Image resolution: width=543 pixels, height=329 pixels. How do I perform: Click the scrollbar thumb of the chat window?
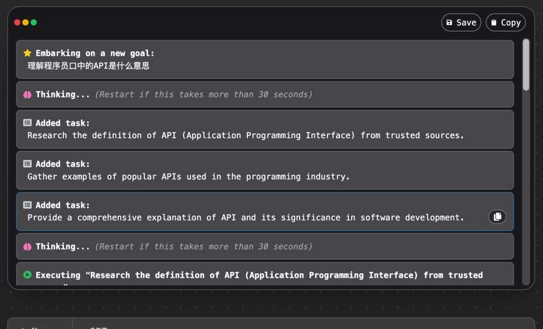526,65
